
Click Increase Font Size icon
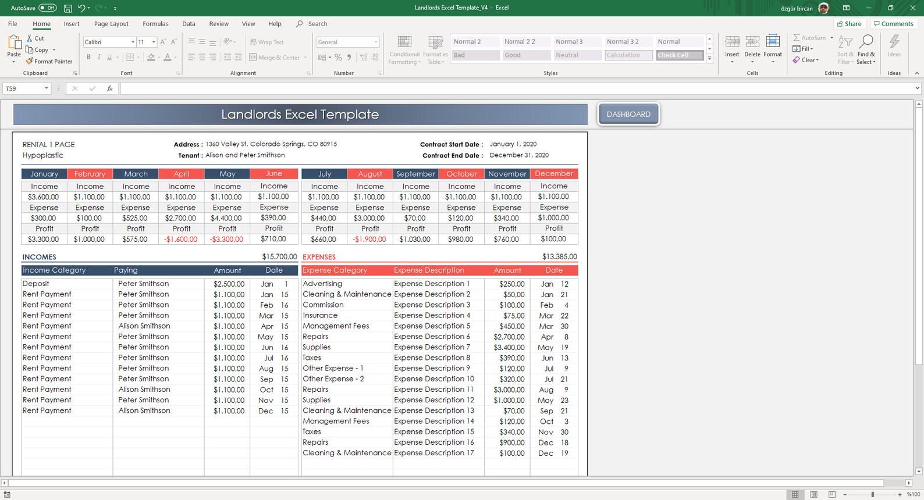tap(163, 42)
